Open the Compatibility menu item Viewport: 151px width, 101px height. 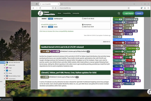[67, 13]
